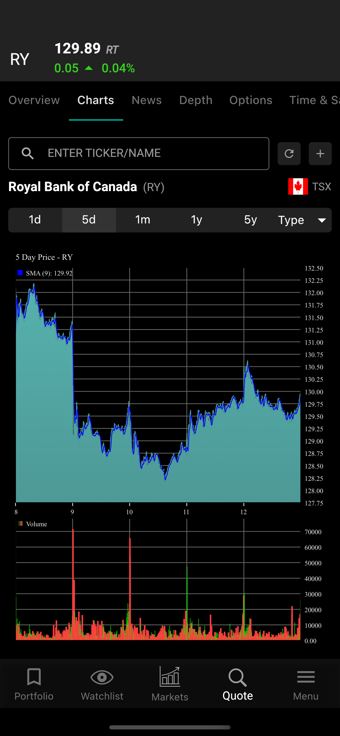
Task: Tap green up-arrow change indicator
Action: pyautogui.click(x=89, y=68)
